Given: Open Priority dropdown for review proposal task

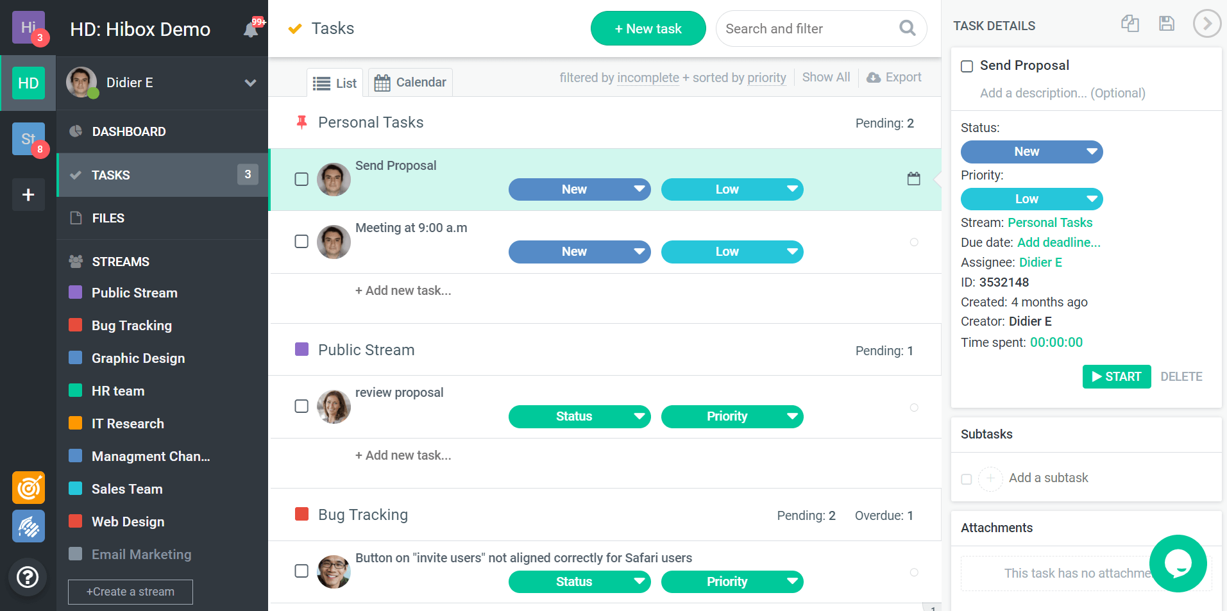Looking at the screenshot, I should coord(731,417).
